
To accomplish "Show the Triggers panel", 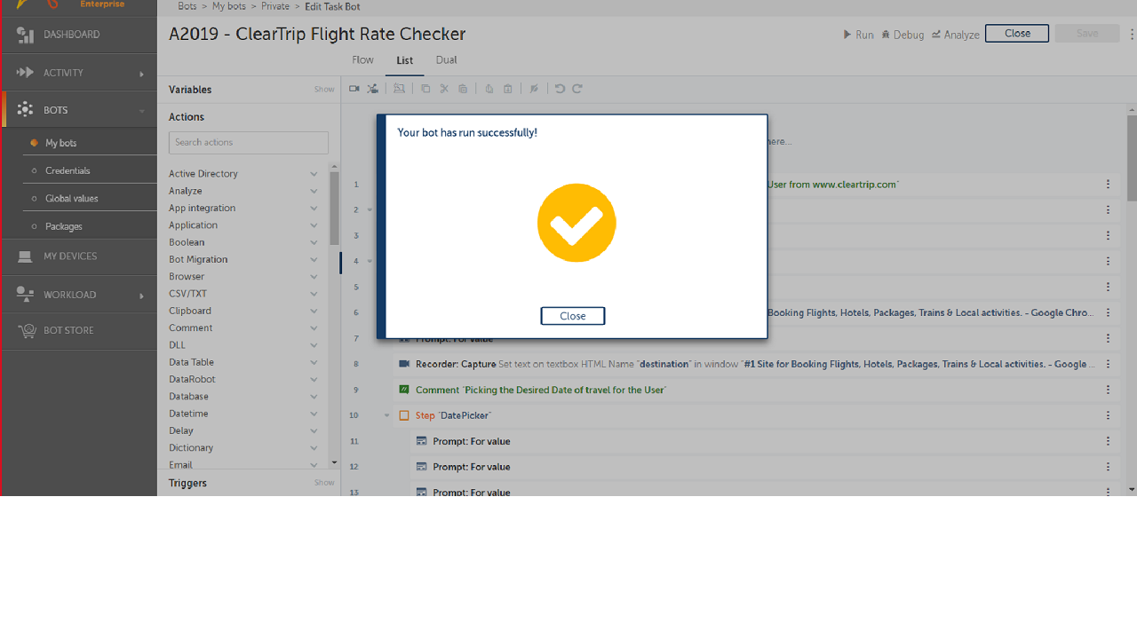I will [x=324, y=483].
